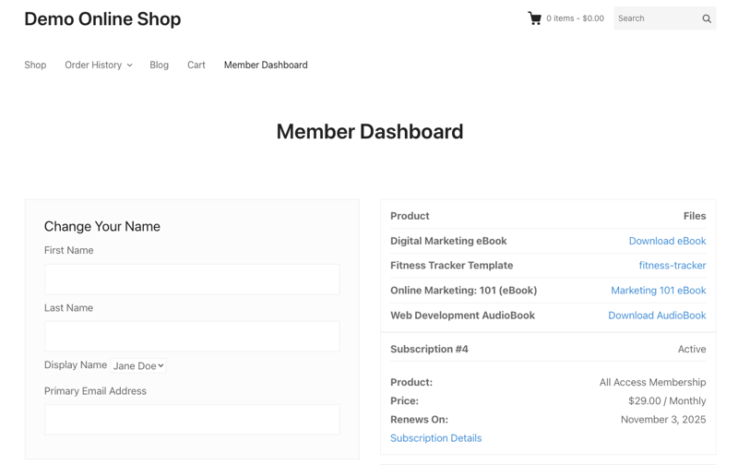This screenshot has width=738, height=465.
Task: Click the shopping cart icon in header
Action: [x=534, y=18]
